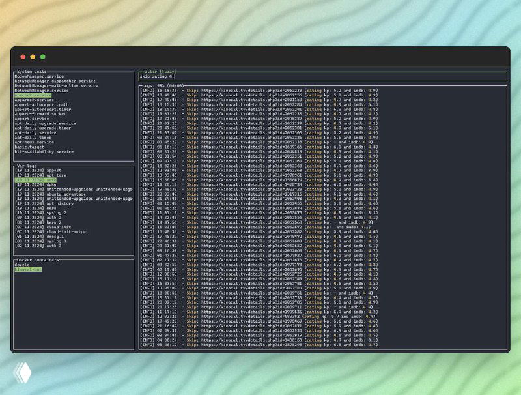
Task: Click the fuzzy filter input field
Action: coord(195,76)
